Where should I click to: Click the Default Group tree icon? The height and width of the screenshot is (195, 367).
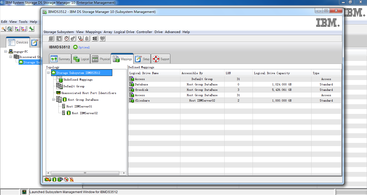tap(59, 86)
